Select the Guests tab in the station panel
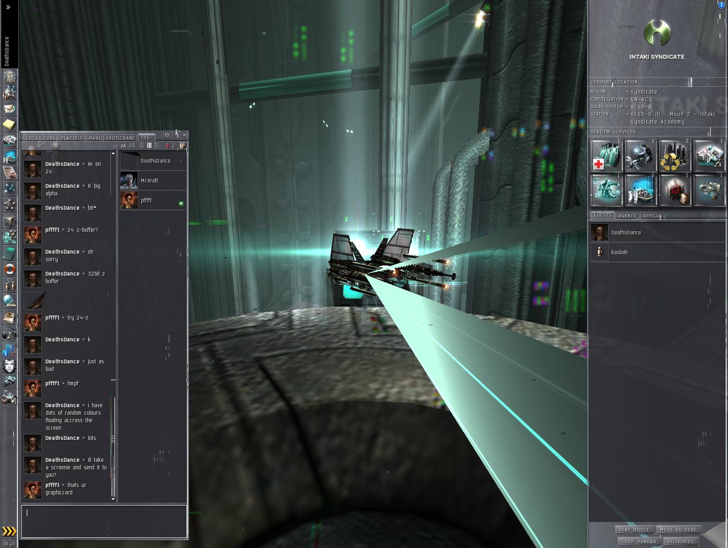Viewport: 728px width, 548px height. tap(602, 215)
